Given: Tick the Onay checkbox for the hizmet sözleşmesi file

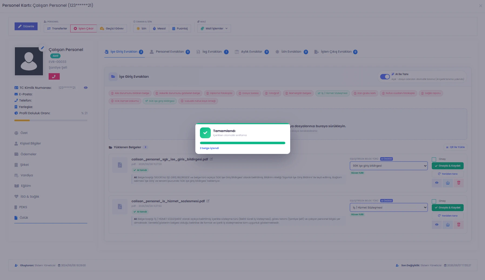Looking at the screenshot, I should click(434, 201).
